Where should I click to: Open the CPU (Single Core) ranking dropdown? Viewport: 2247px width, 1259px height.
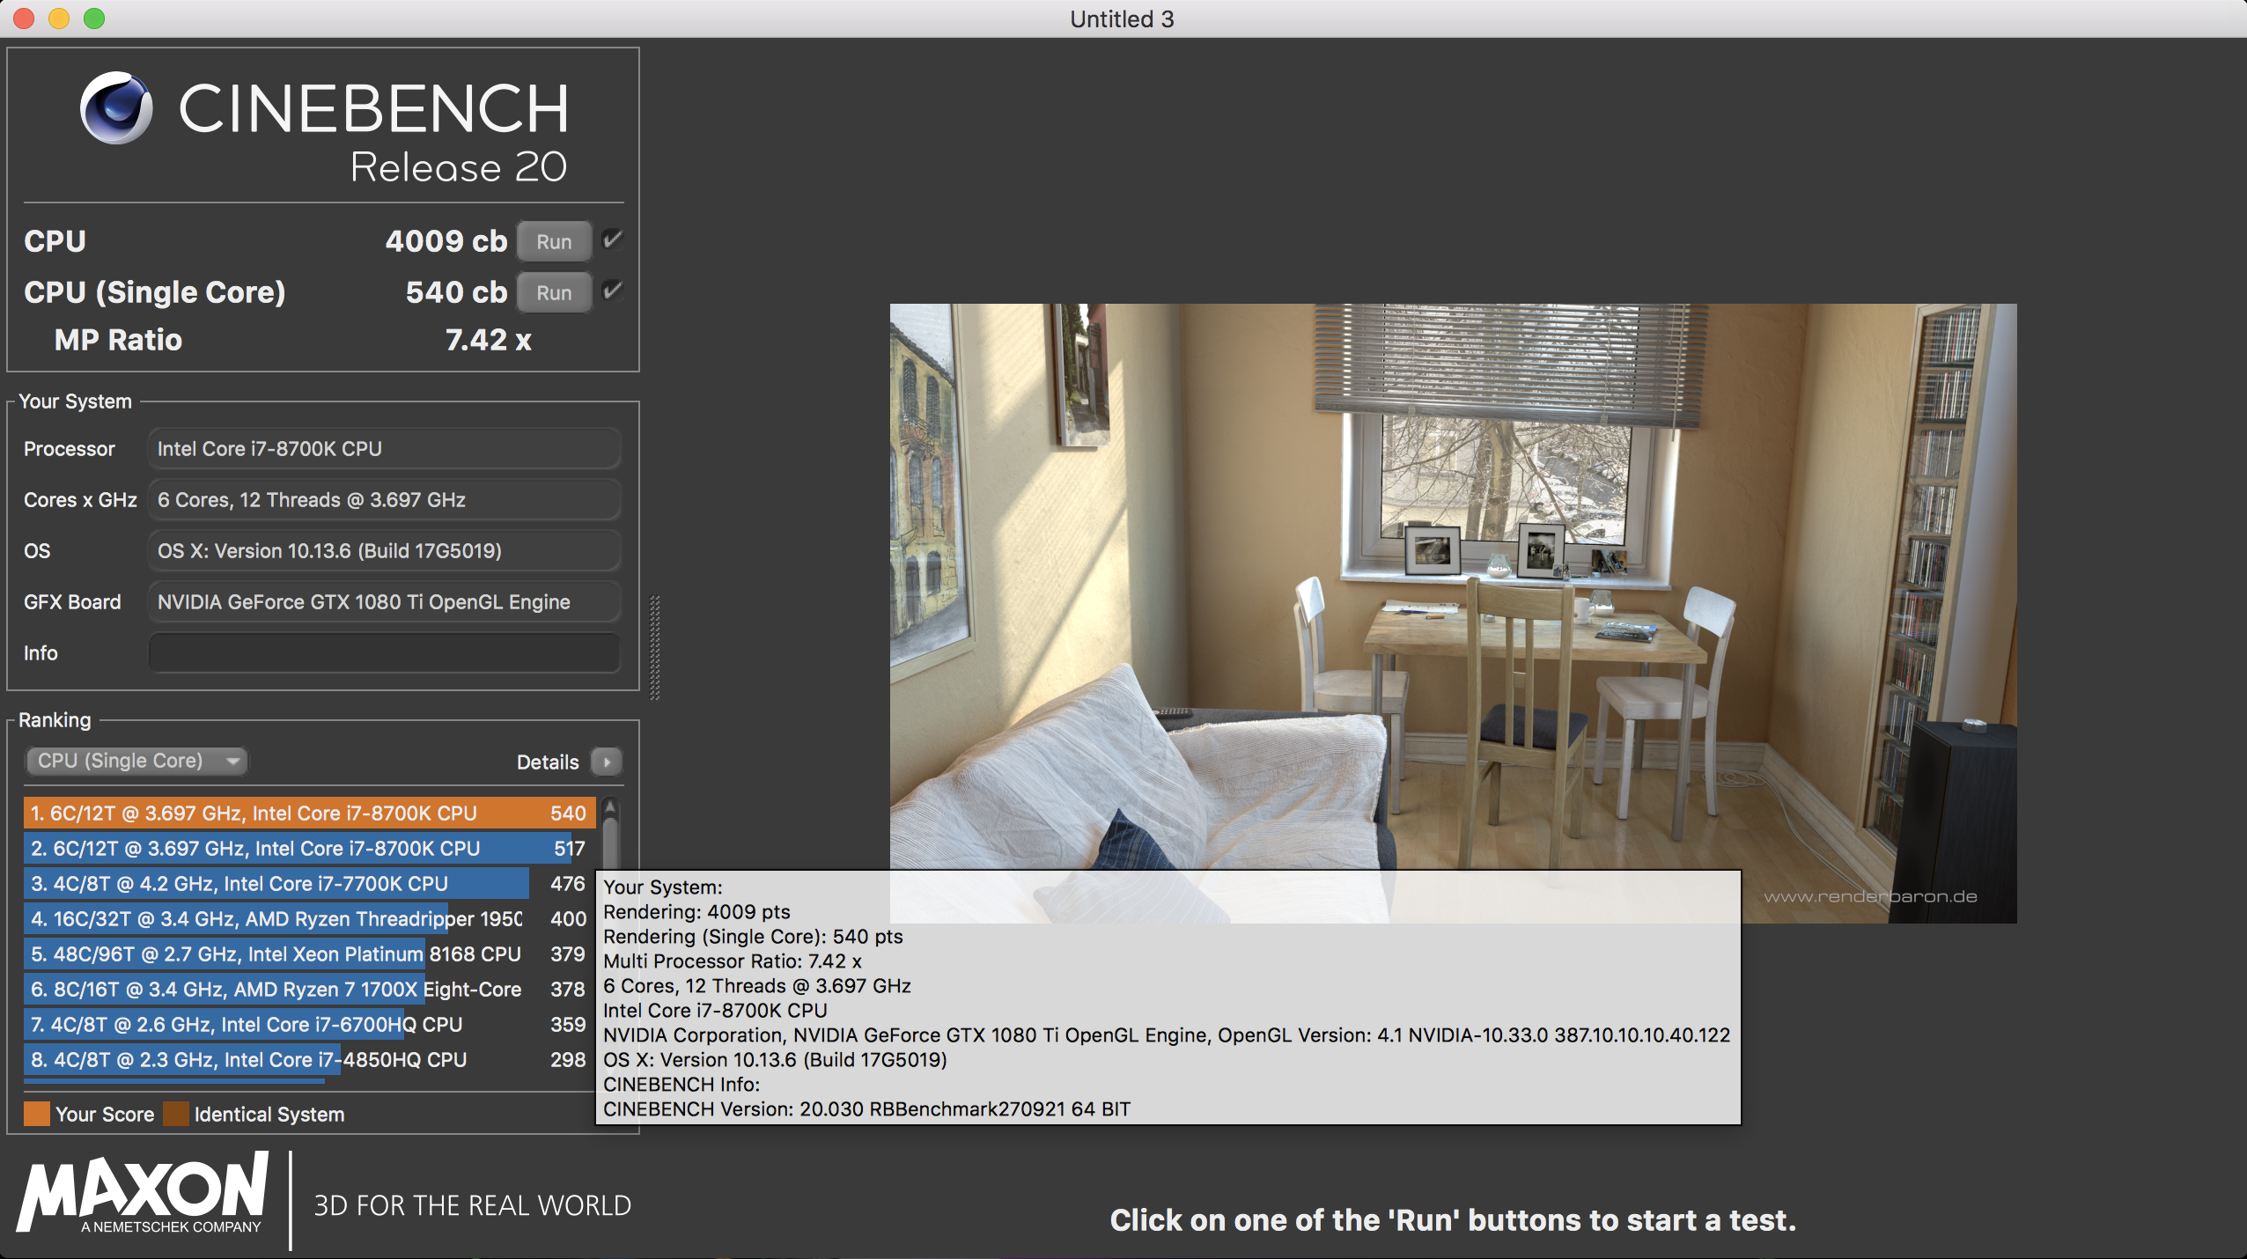point(137,761)
